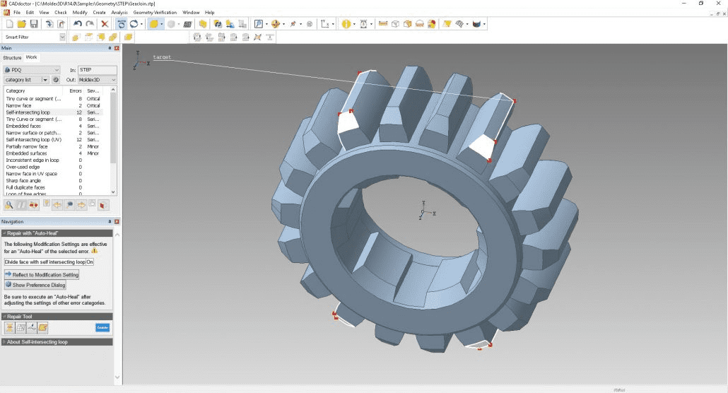Pin the Navigation panel

tap(110, 221)
